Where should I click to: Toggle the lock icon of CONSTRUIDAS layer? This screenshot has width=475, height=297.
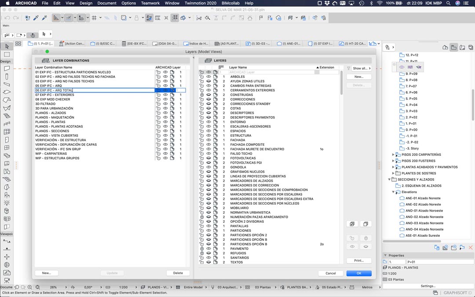[201, 95]
